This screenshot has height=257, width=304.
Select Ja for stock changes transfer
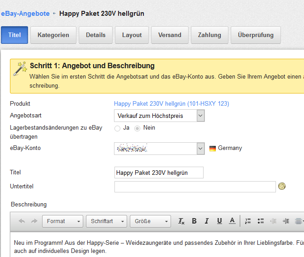click(x=117, y=128)
